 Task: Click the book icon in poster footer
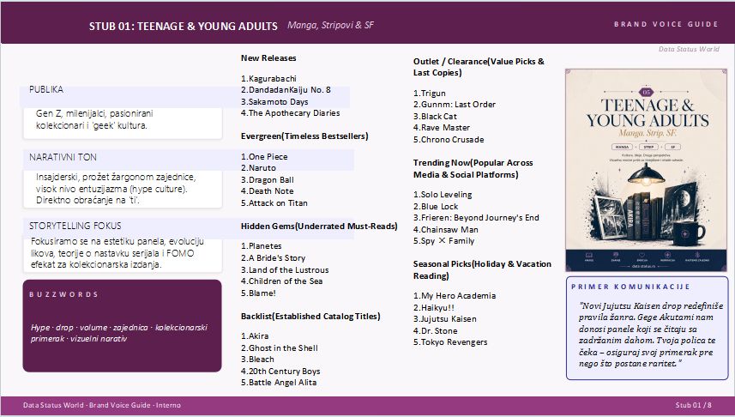589,255
